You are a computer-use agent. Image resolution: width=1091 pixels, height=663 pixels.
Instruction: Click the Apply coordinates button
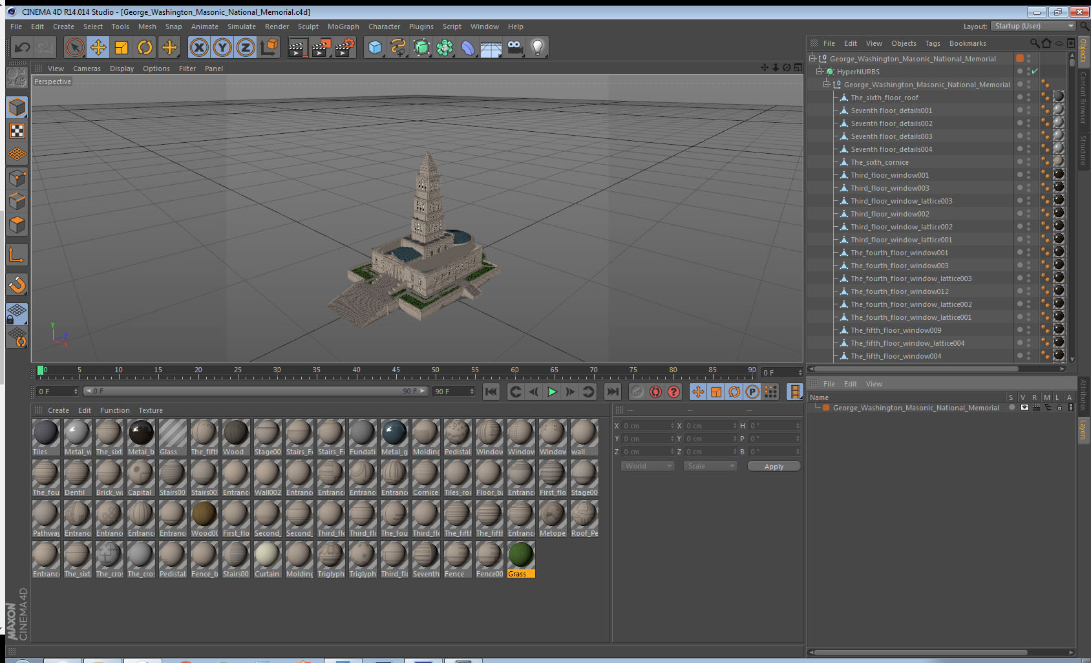(774, 466)
